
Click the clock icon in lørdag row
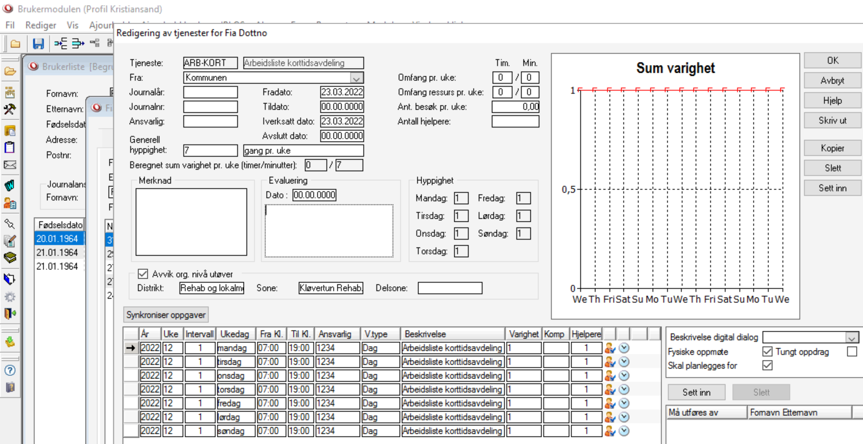click(x=624, y=417)
